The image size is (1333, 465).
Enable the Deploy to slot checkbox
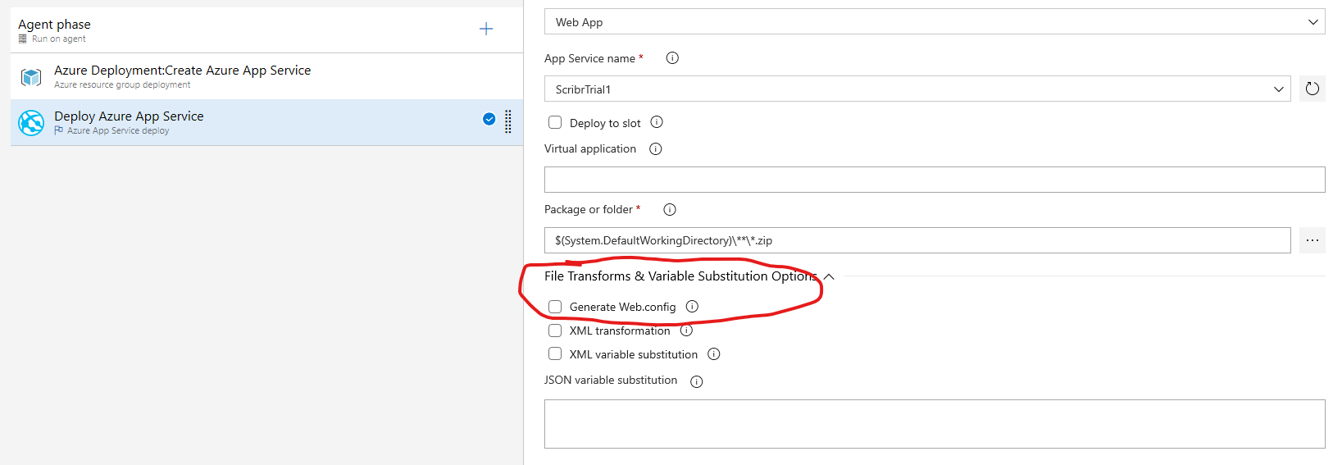pyautogui.click(x=555, y=122)
